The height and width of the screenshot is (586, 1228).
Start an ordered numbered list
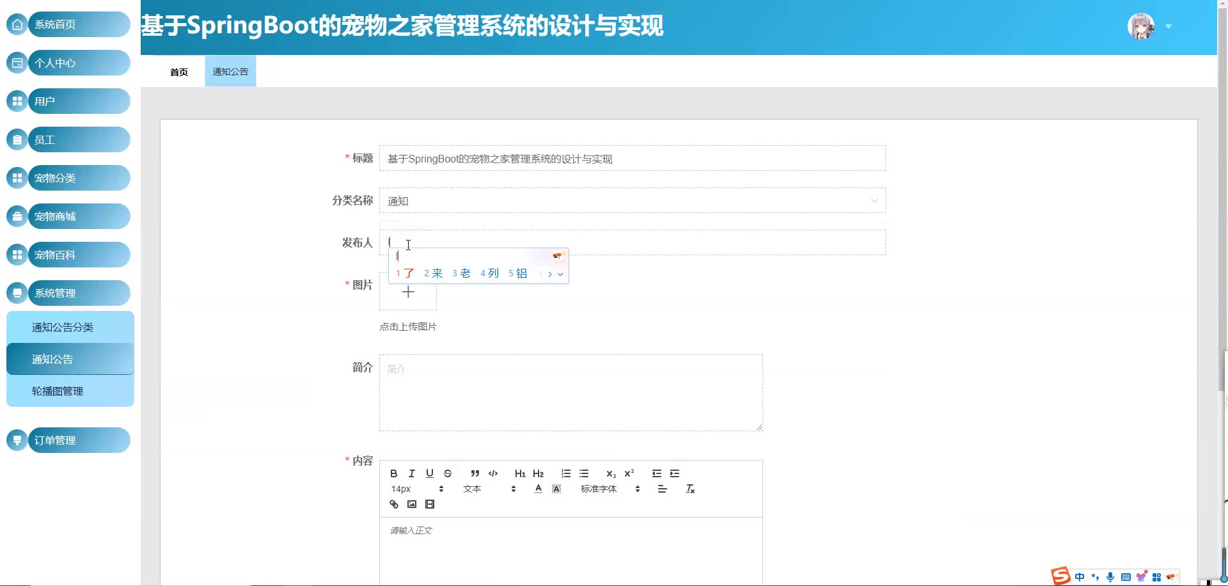click(x=566, y=473)
